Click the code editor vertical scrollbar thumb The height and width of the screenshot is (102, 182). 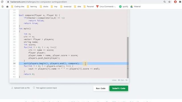[128, 57]
